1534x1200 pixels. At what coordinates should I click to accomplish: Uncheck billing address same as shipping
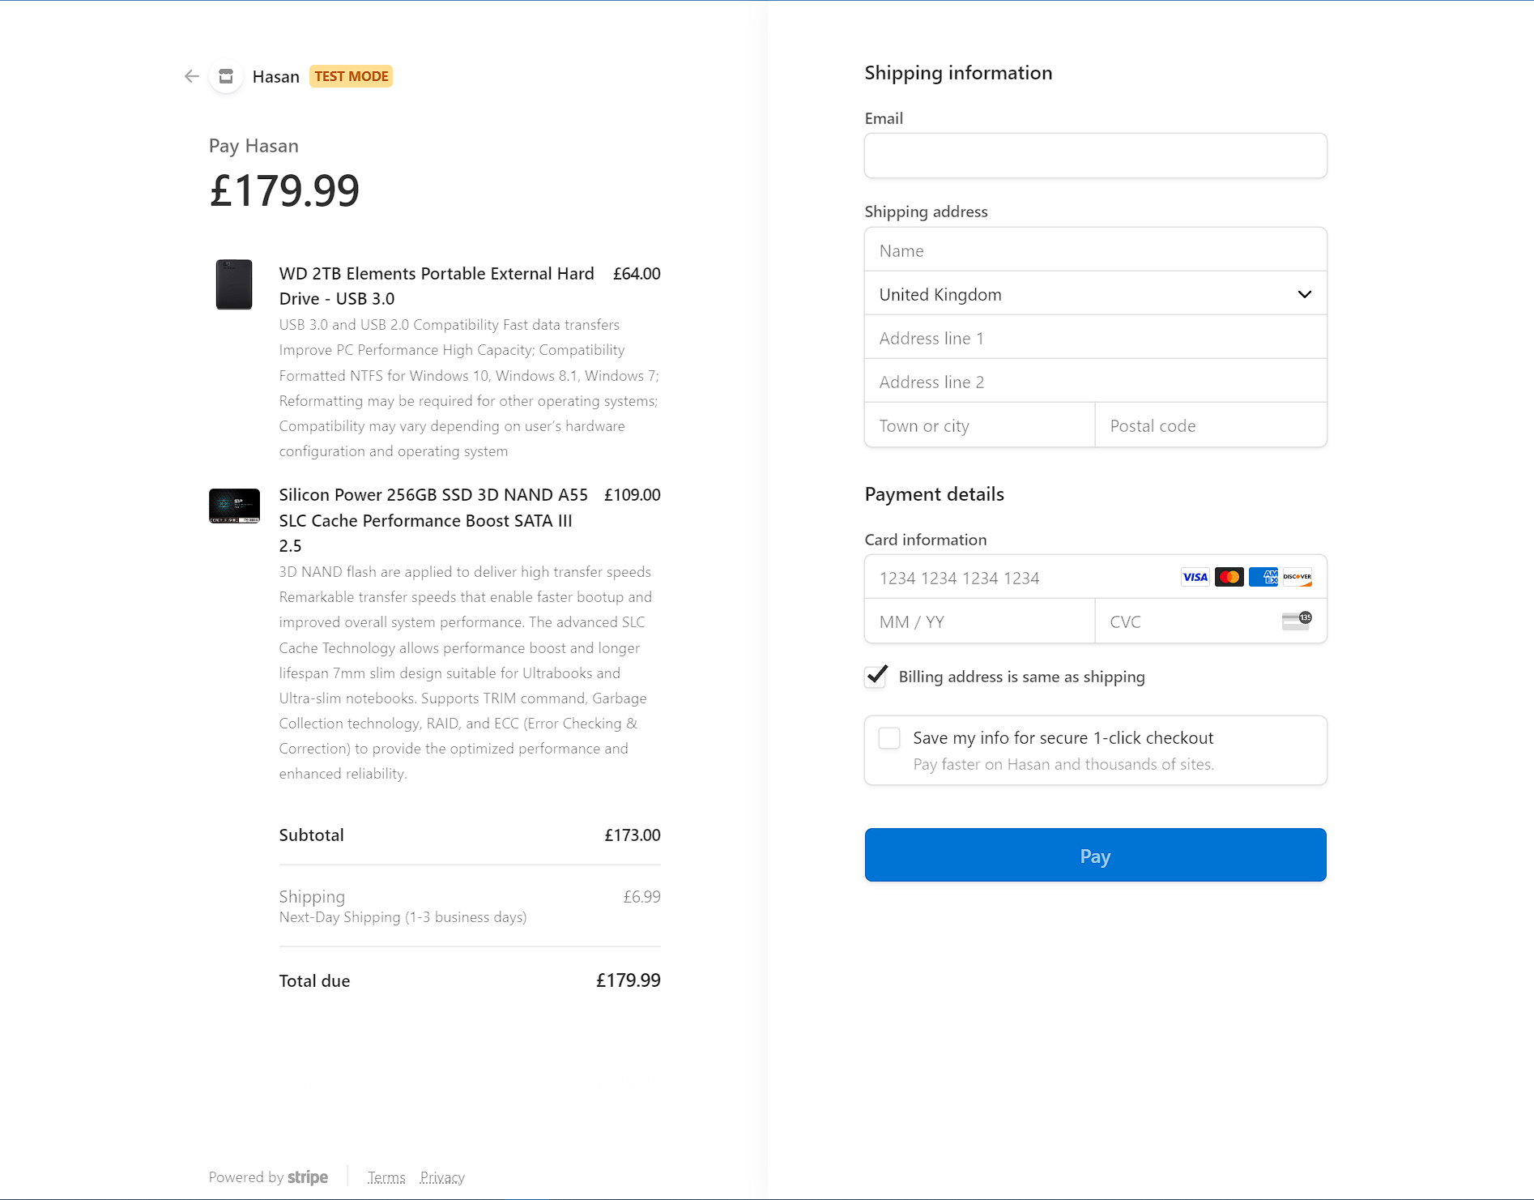click(x=876, y=677)
